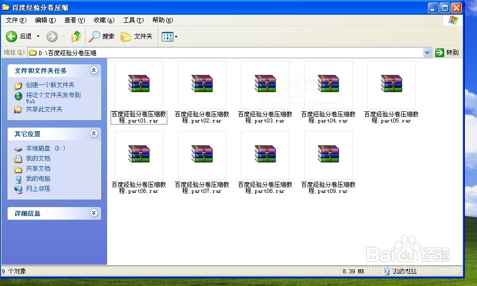Click the Network Neighborhood icon
The image size is (477, 286).
(x=18, y=190)
